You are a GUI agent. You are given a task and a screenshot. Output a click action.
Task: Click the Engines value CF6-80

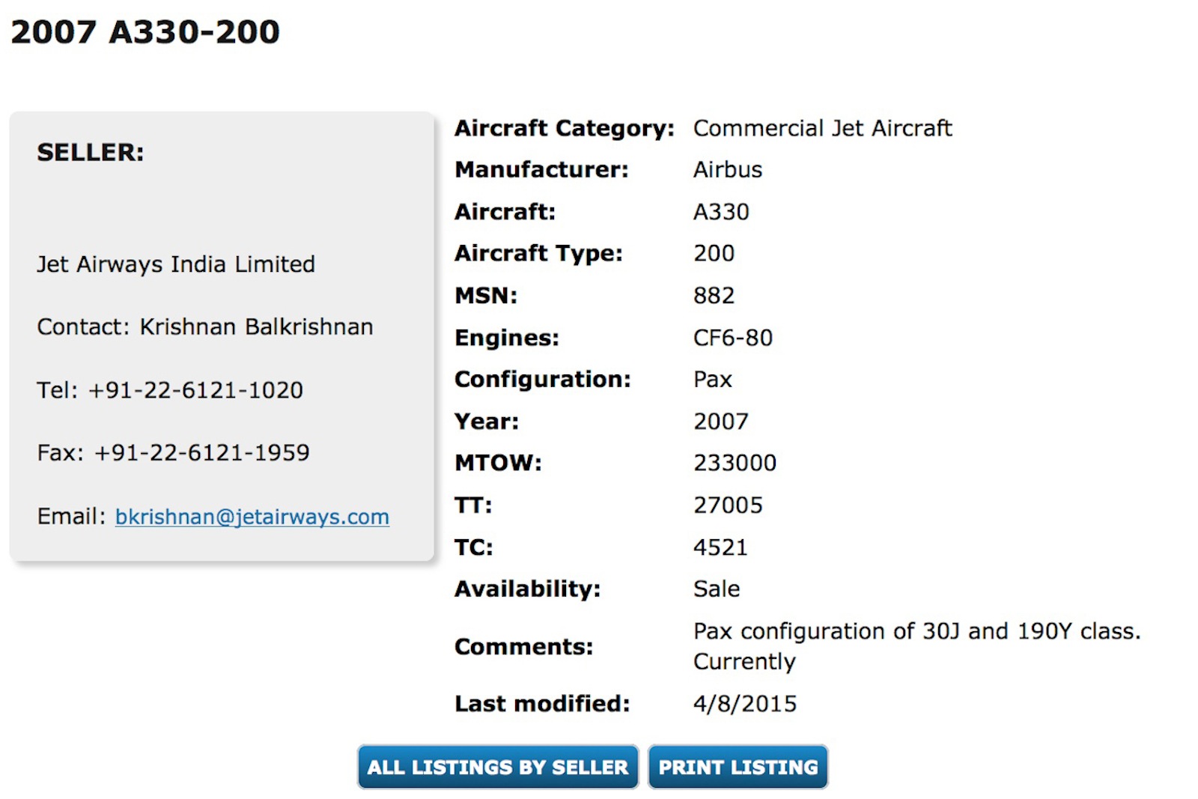coord(732,338)
